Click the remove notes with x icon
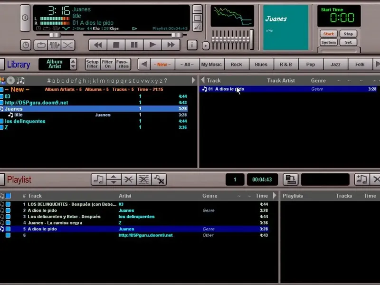This screenshot has width=380, height=285. pos(159,180)
